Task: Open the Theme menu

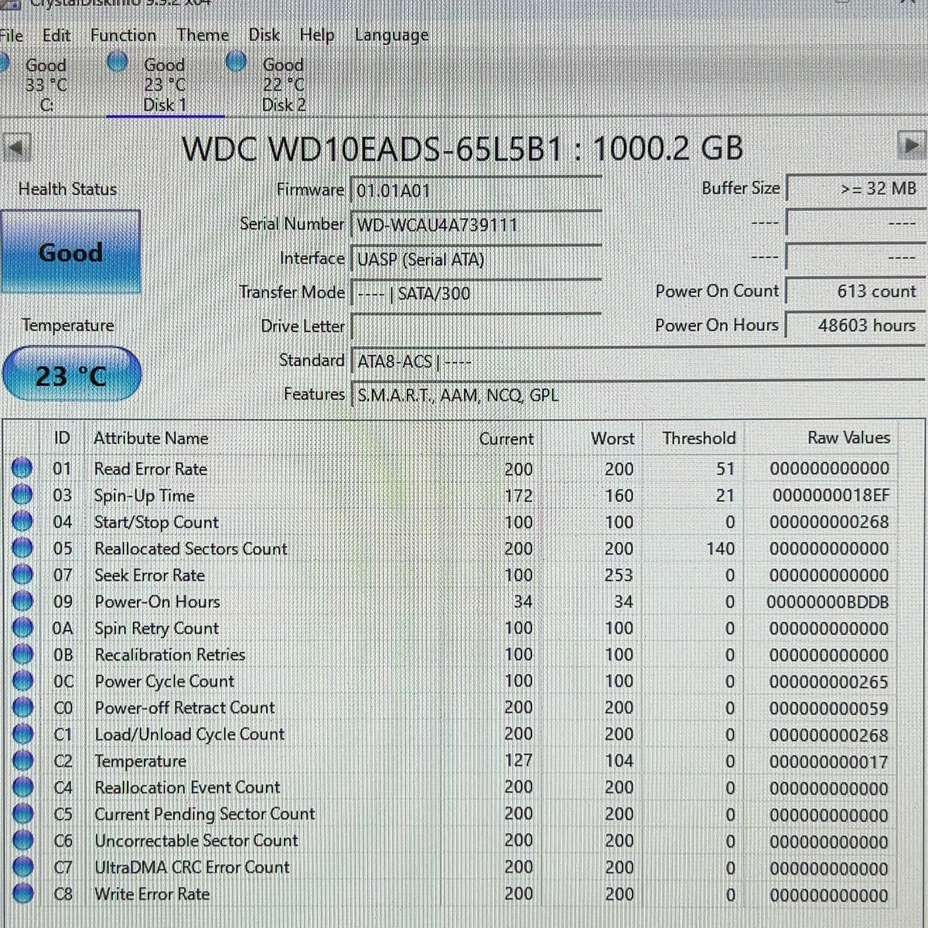Action: click(203, 36)
